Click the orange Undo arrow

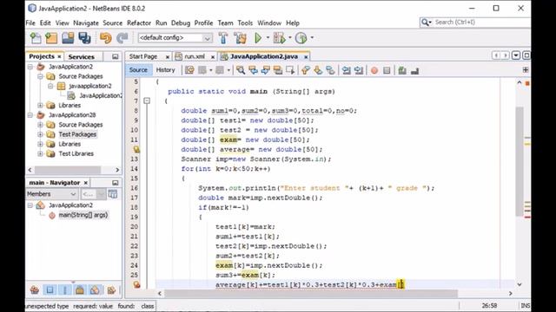[x=106, y=38]
